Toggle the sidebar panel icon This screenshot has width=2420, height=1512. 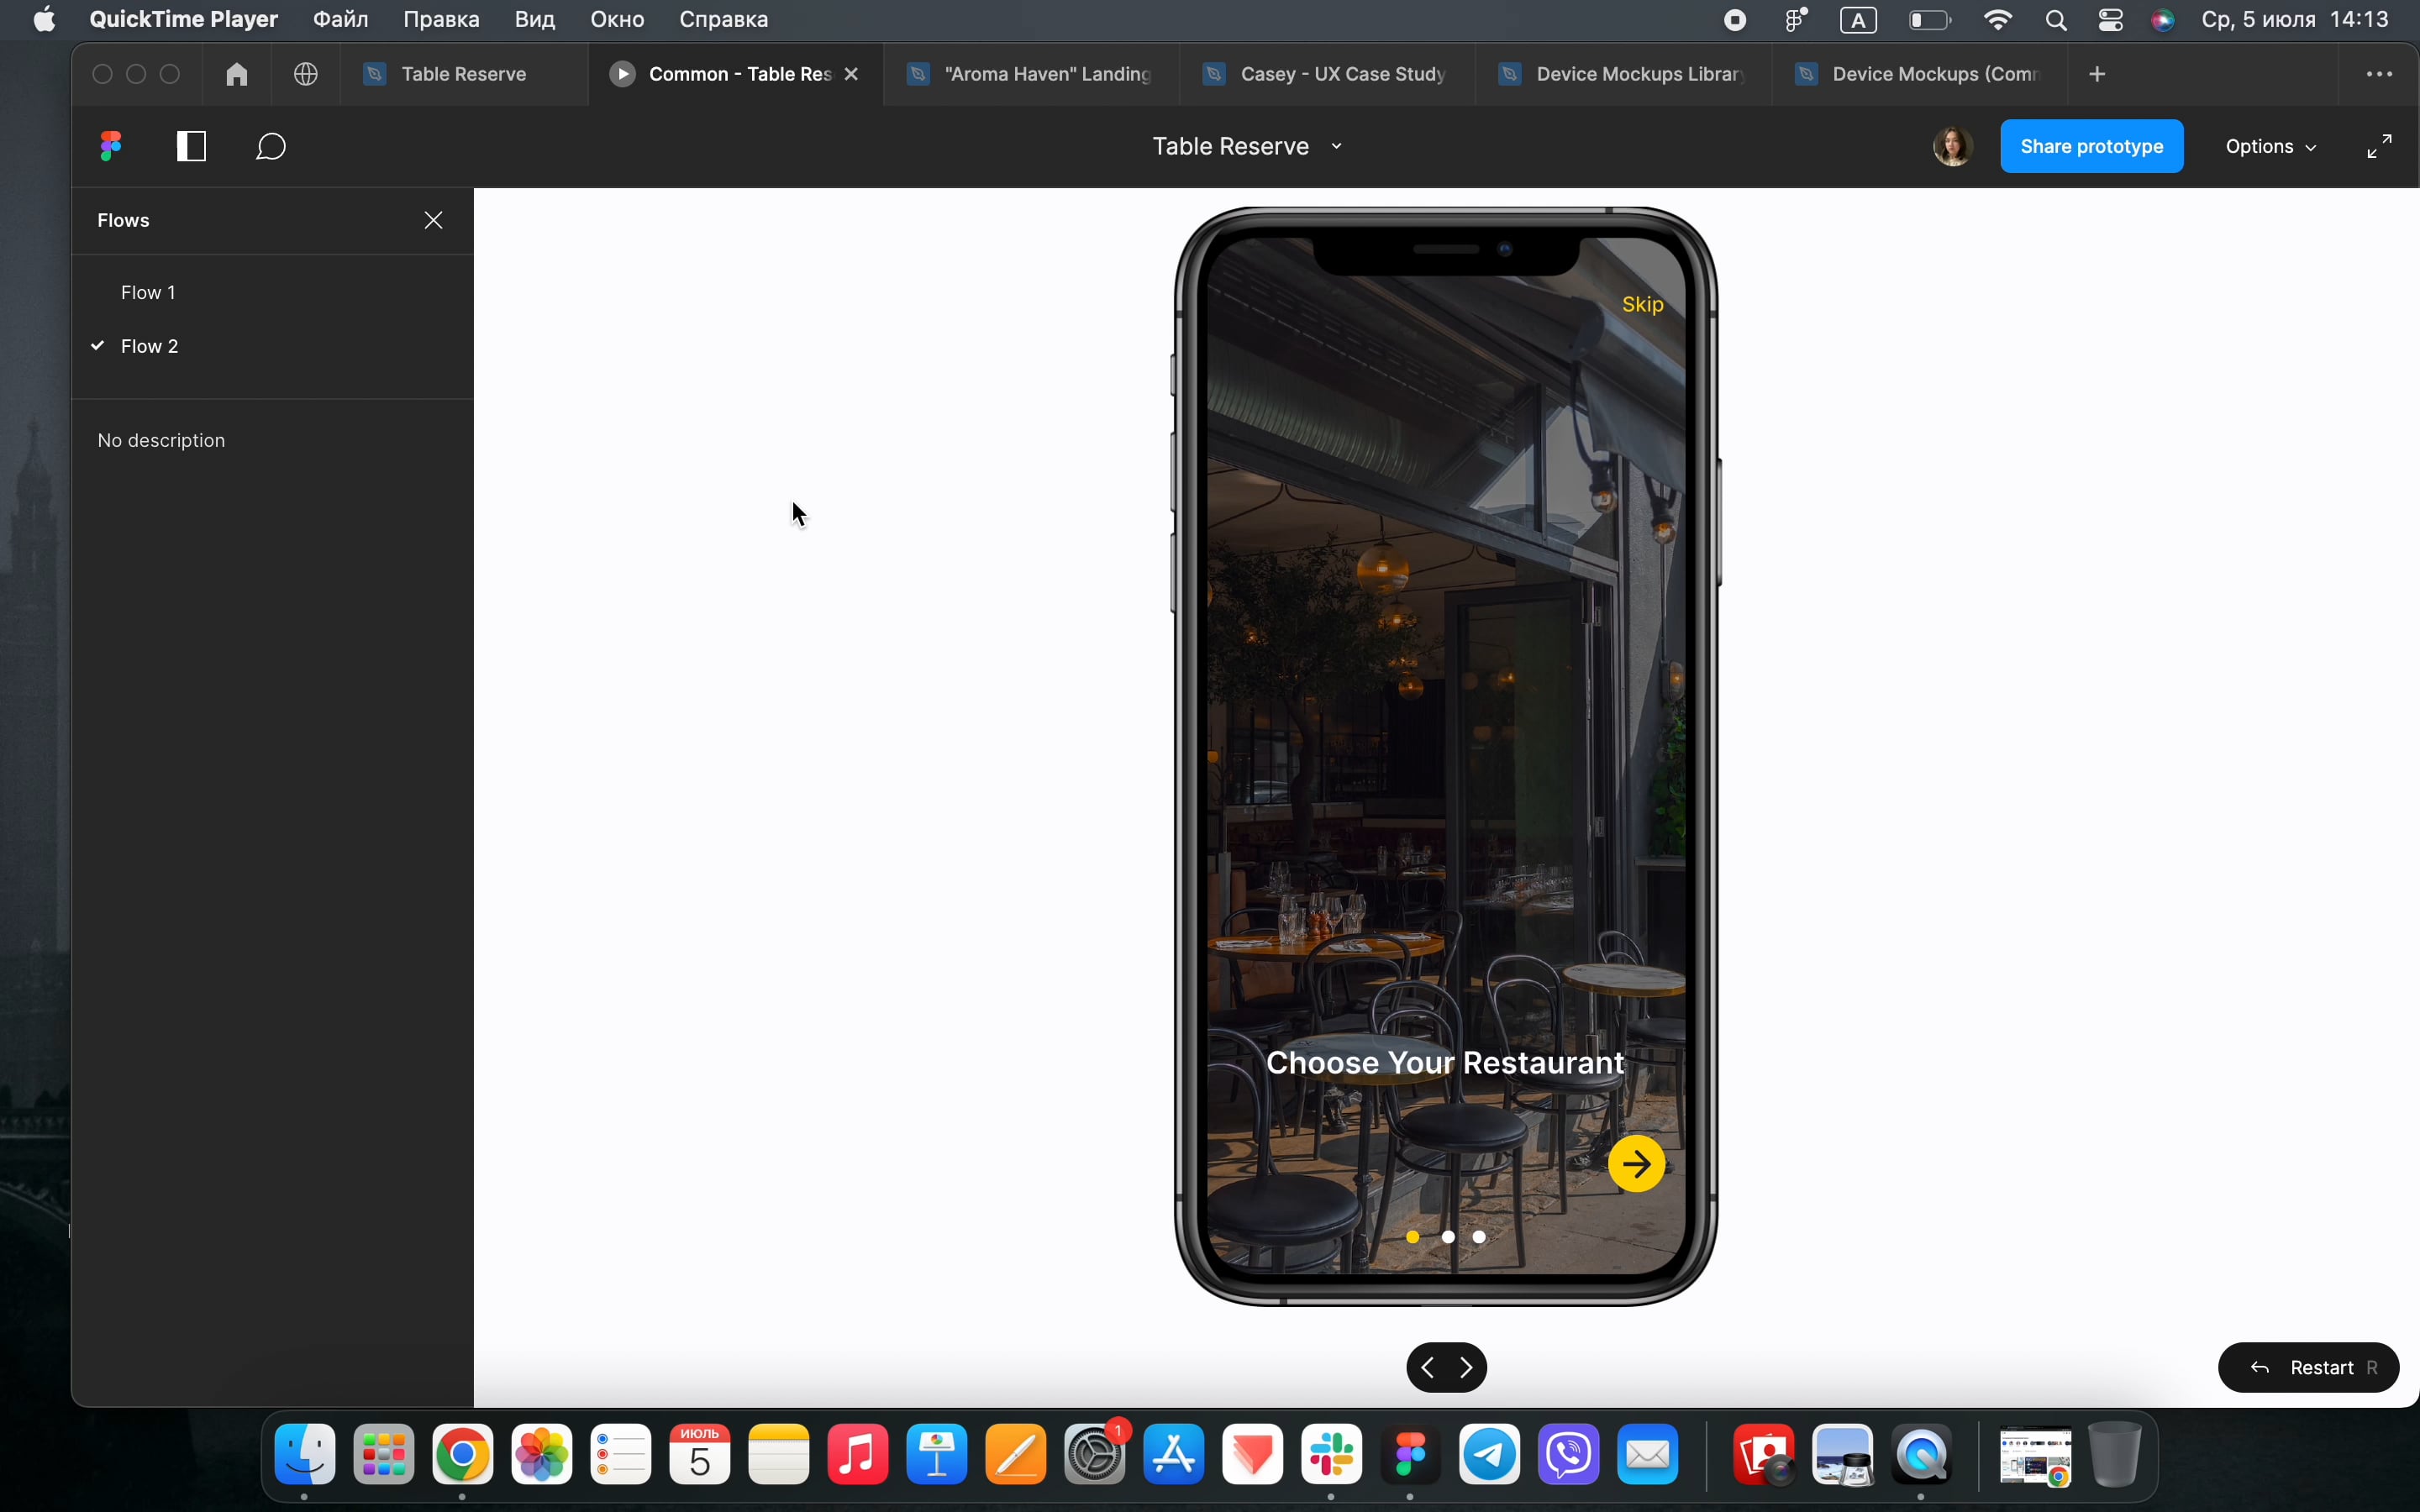coord(191,147)
